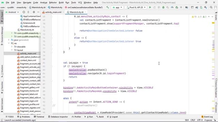218x122 pixels.
Task: Run the app with green play button
Action: pos(150,7)
